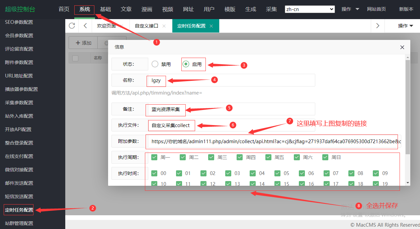Open the 系统 top menu
Screen dimensions: 420x229
(84, 9)
